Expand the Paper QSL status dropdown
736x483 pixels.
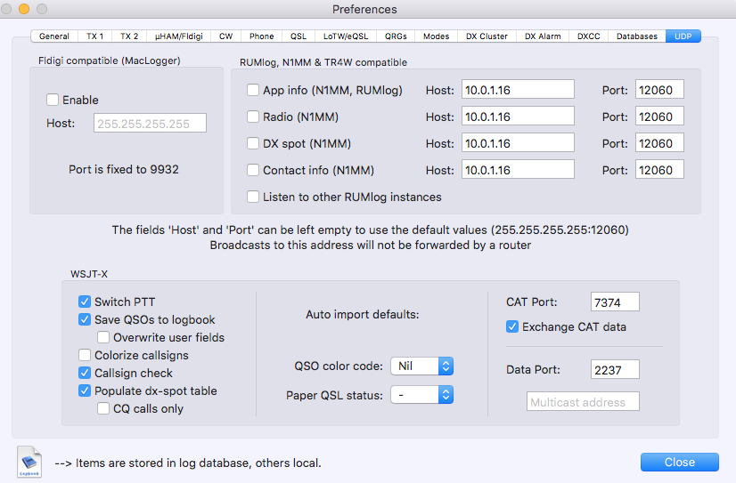(x=421, y=395)
